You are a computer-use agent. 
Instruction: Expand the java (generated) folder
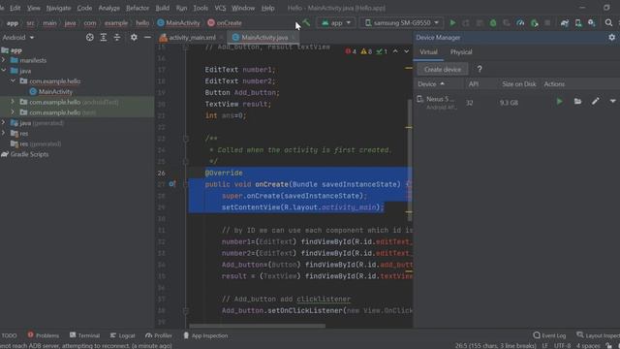4,123
